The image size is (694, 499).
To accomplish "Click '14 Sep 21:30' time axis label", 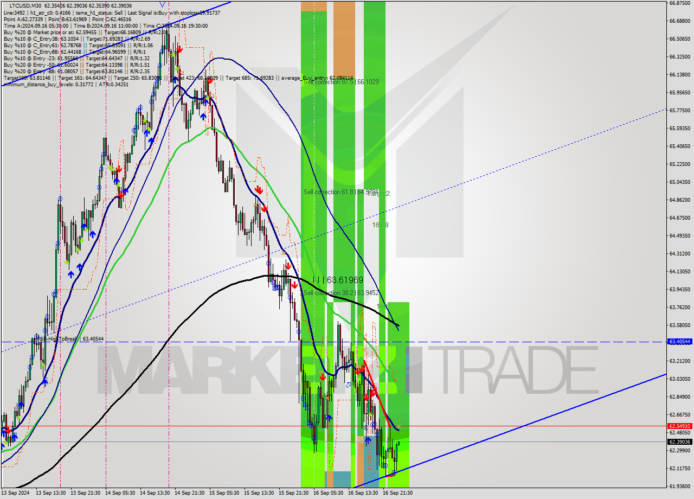I will pyautogui.click(x=190, y=493).
